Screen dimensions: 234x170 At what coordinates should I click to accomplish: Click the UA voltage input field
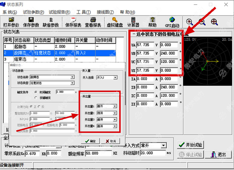pos(145,45)
